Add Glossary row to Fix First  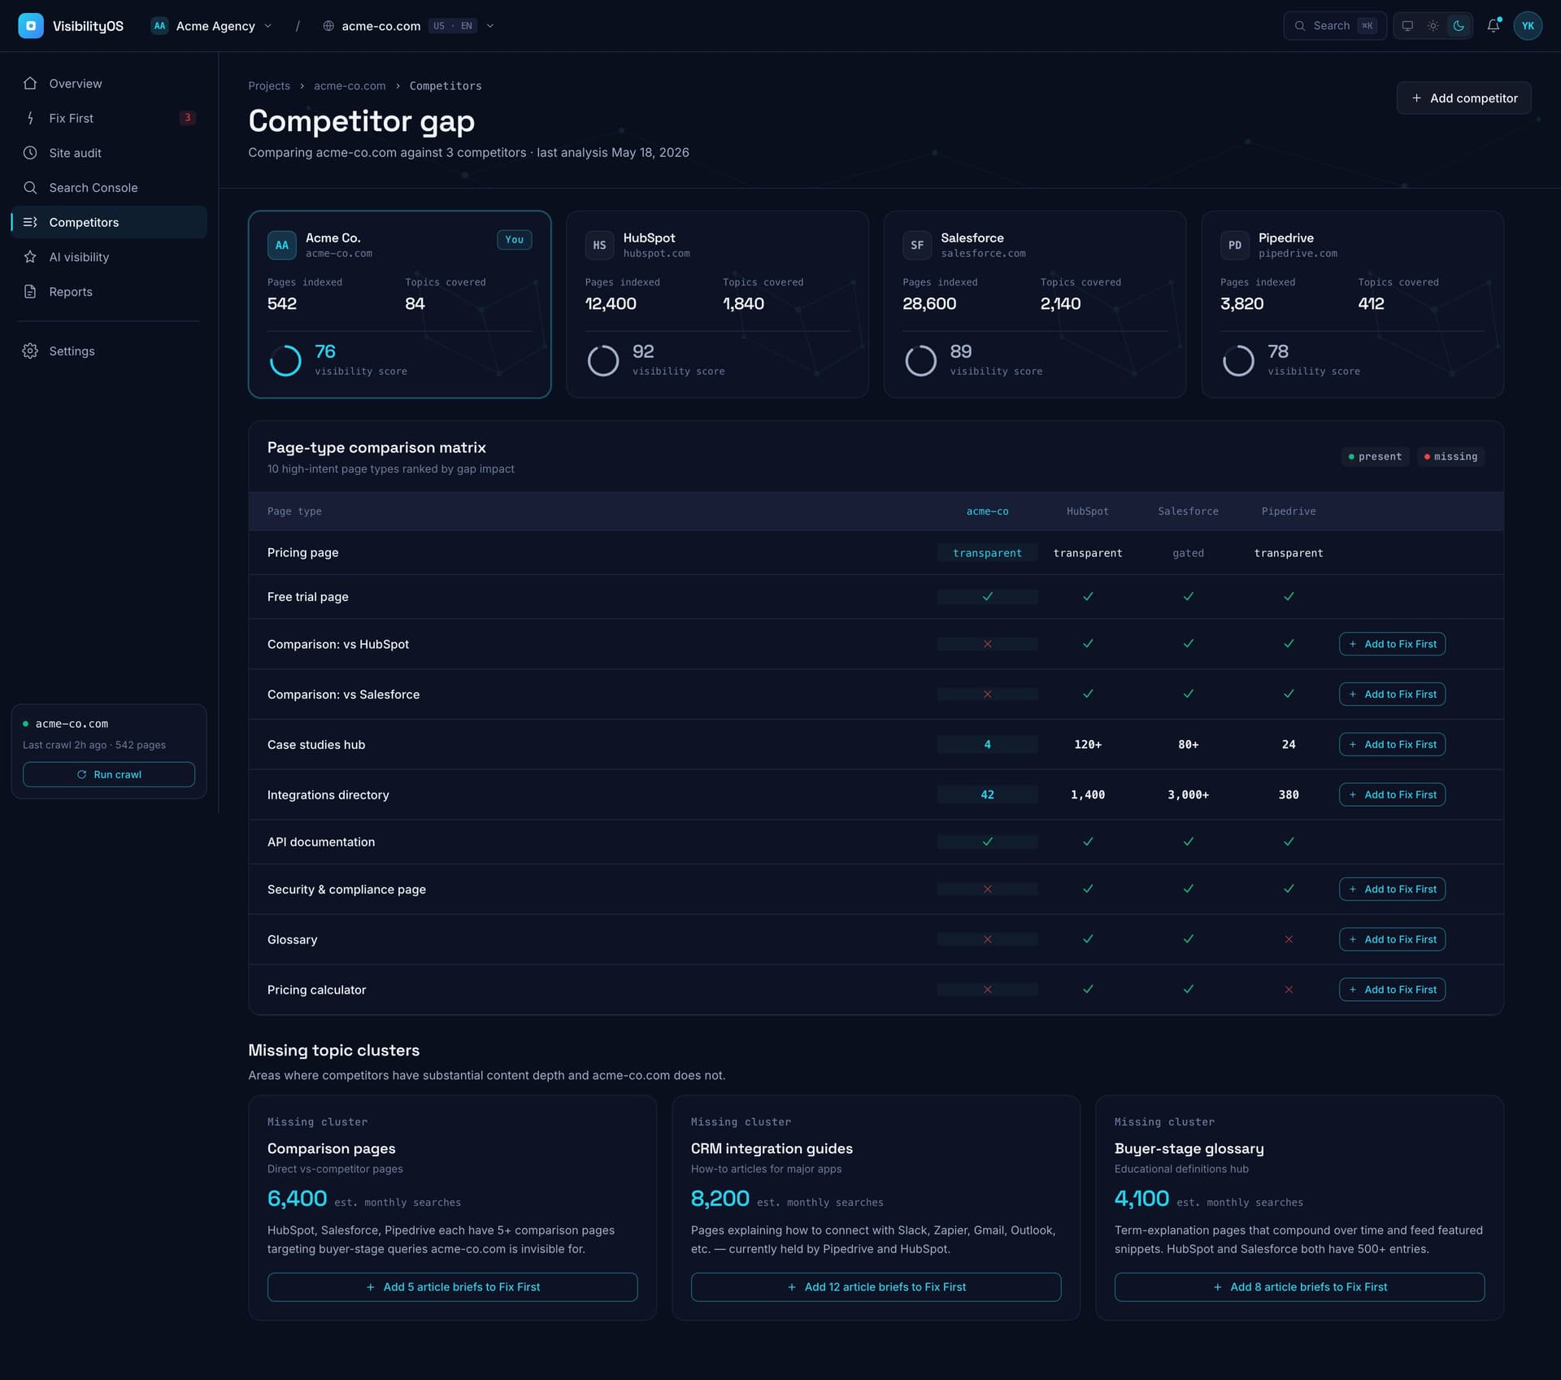[1392, 940]
